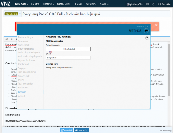Open PRO functions section
The height and width of the screenshot is (133, 173).
tap(26, 49)
